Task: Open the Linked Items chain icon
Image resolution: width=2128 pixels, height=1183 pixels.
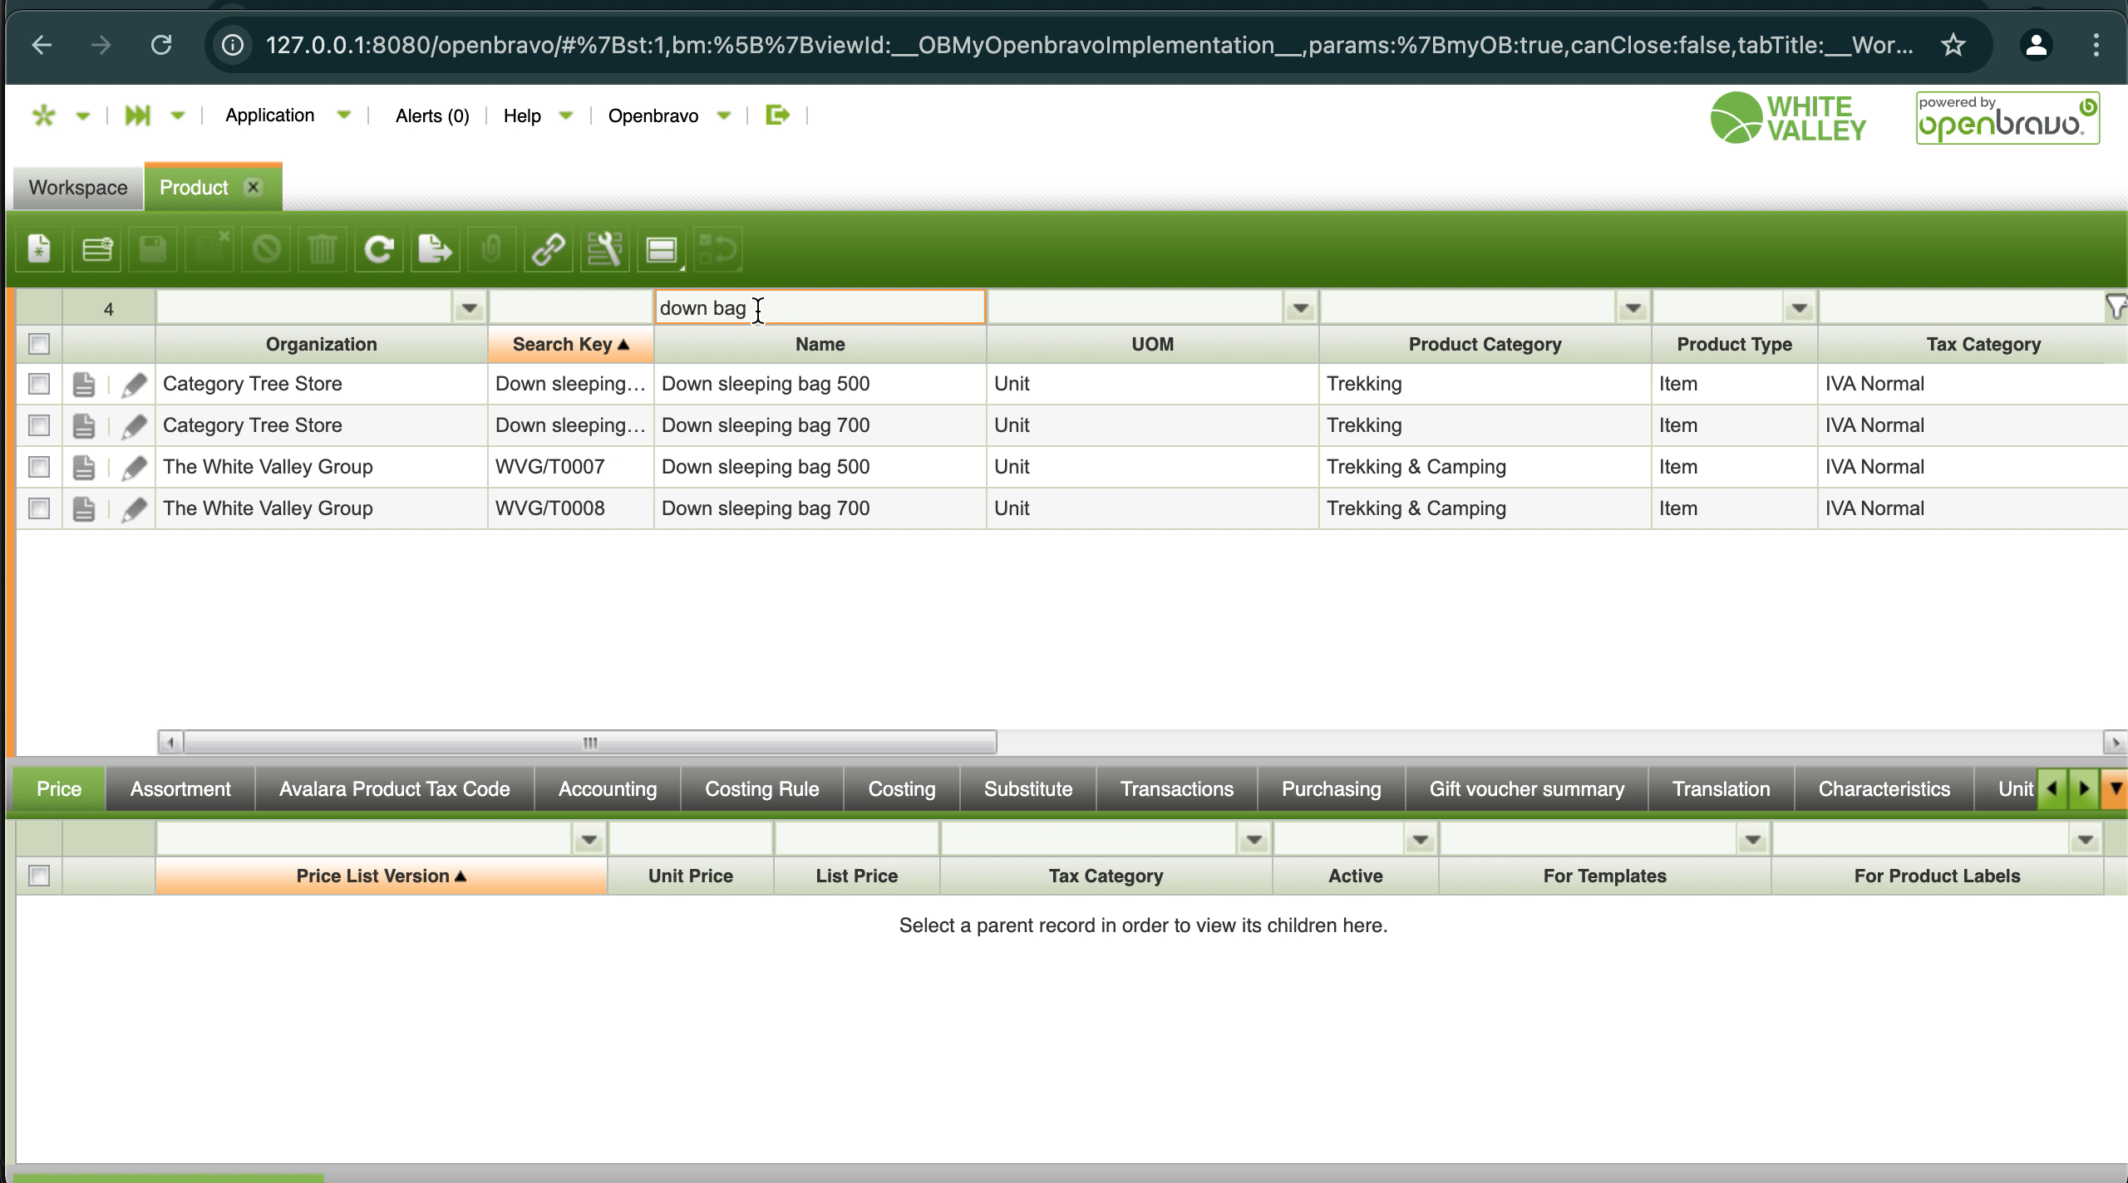Action: pos(548,248)
